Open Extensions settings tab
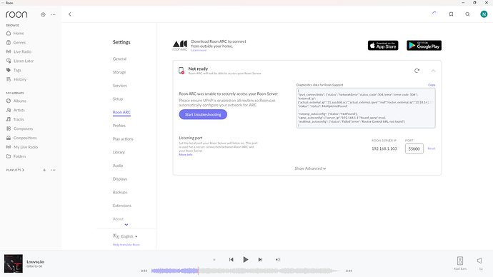Screen dimensions: 493x277 click(122, 206)
